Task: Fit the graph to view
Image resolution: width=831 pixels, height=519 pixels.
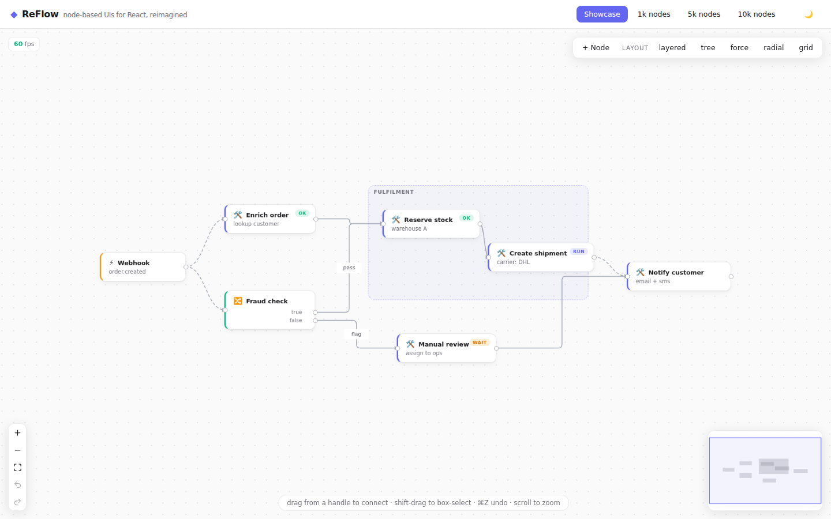Action: [17, 468]
